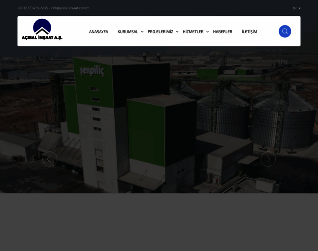Click the Şenpiliç factory slider image
The width and height of the screenshot is (318, 251).
click(x=159, y=120)
